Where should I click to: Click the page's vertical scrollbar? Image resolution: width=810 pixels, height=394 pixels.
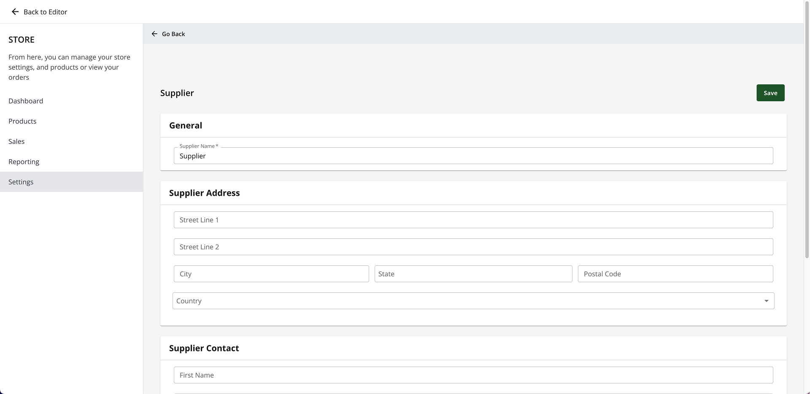coord(807,130)
